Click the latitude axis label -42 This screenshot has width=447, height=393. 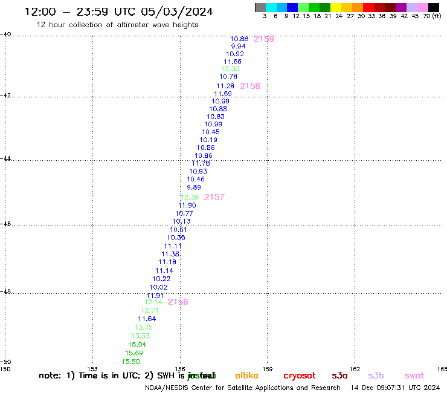[5, 95]
